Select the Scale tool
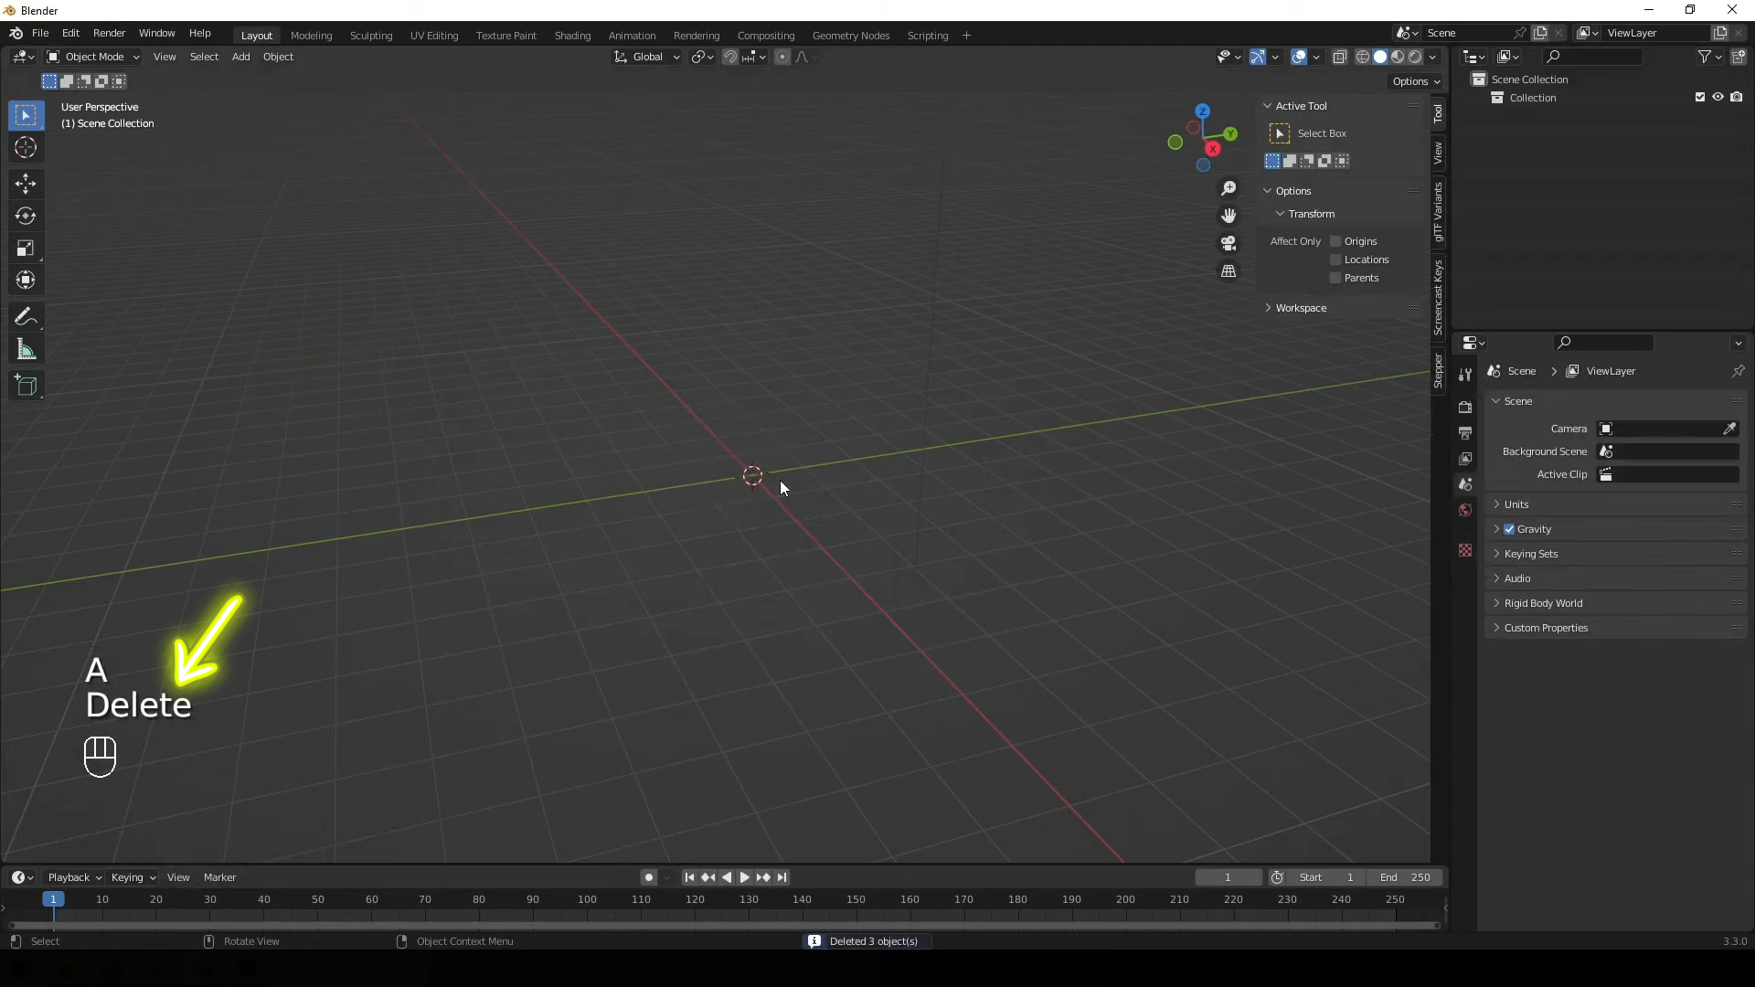This screenshot has height=987, width=1755. point(26,248)
